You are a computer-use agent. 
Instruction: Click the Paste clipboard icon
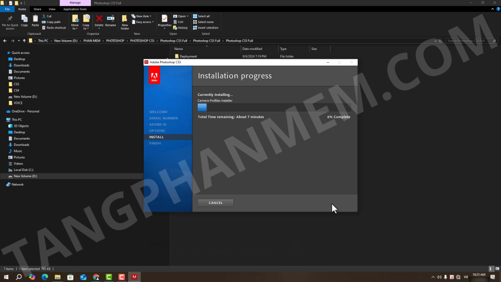[x=35, y=21]
